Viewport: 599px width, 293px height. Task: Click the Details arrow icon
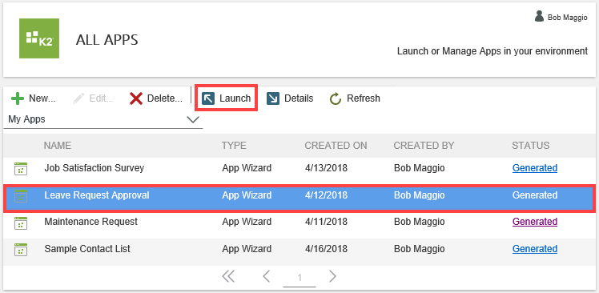273,98
